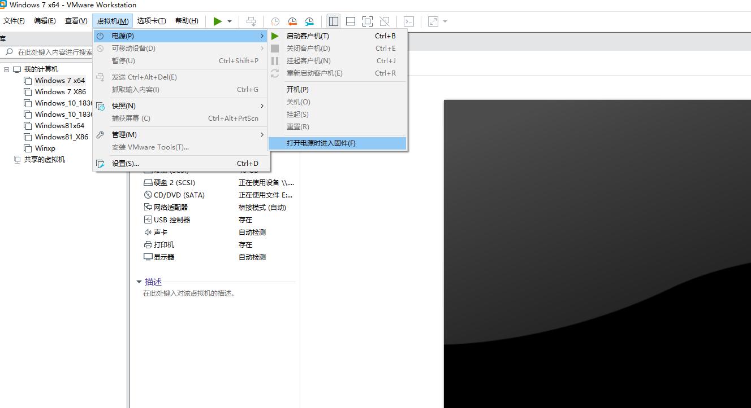Collapse the 描述 section
The image size is (751, 408).
[x=139, y=281]
